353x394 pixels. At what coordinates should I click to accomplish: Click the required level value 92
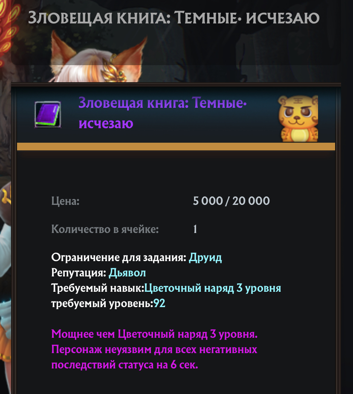[x=159, y=304]
